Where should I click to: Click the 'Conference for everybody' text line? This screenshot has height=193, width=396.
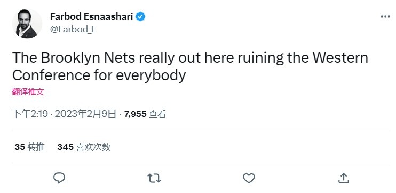click(99, 75)
